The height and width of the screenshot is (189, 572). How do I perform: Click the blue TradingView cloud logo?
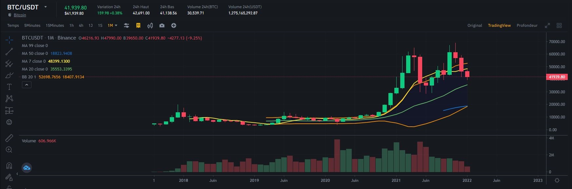coord(27,168)
